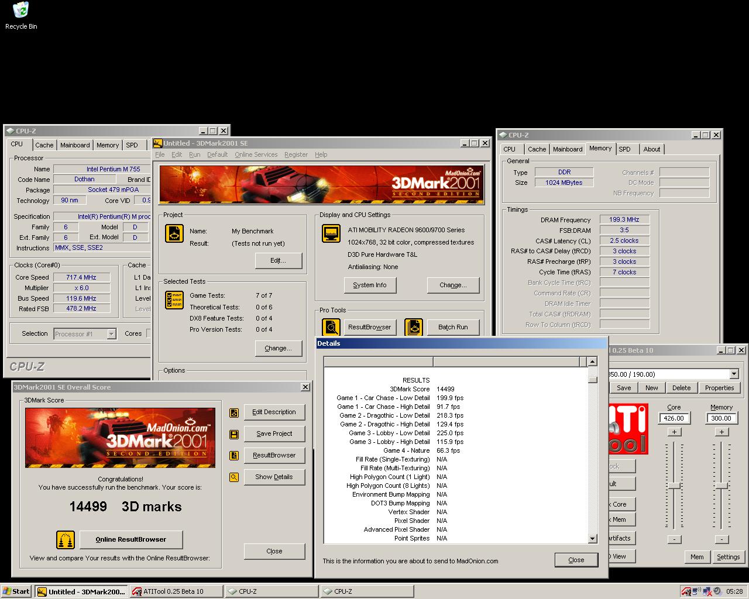Click the Batch Run button
Screen dimensions: 749x599
(x=453, y=327)
